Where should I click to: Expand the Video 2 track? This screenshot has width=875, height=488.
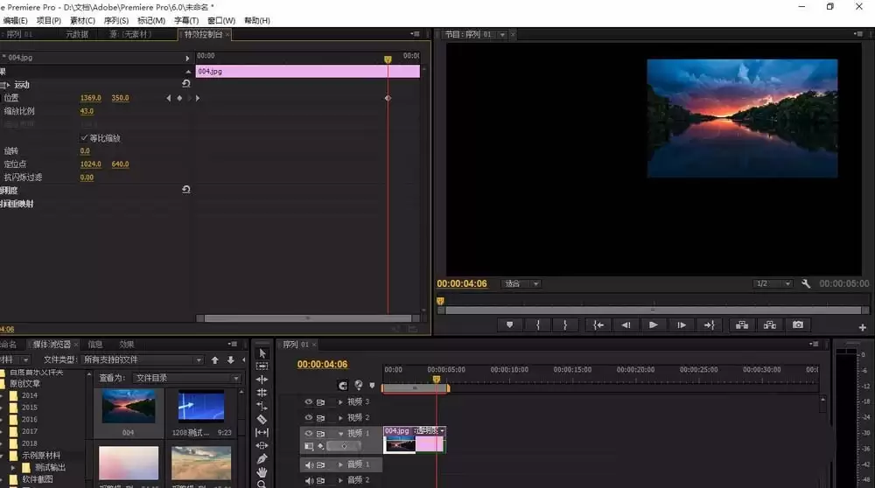[x=340, y=418]
